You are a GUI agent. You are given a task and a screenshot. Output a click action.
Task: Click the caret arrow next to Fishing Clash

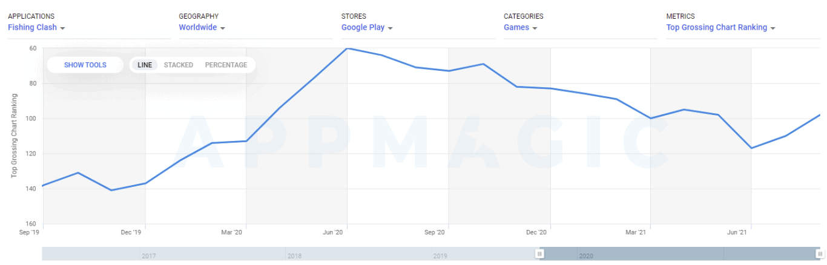pyautogui.click(x=63, y=28)
